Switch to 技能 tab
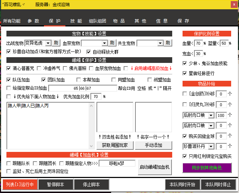Image resolution: width=239 pixels, height=193 pixels. [76, 21]
